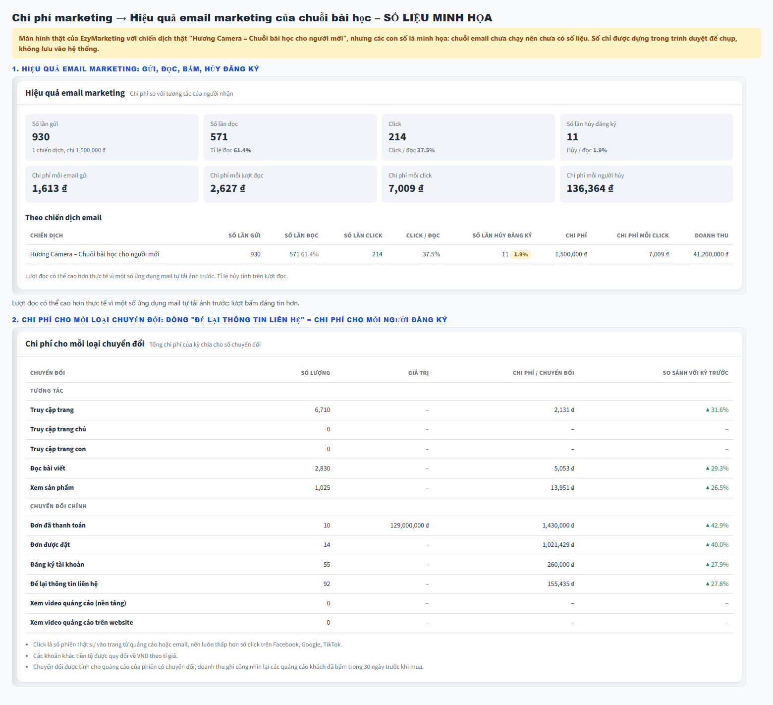Image resolution: width=773 pixels, height=705 pixels.
Task: Click the 155,435 ₫ cost per conversion cell
Action: pos(561,584)
